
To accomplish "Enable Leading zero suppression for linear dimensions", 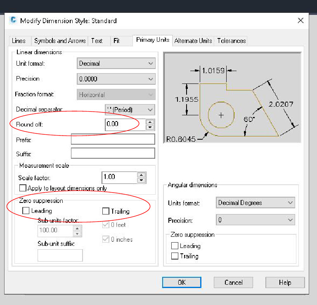I will tap(26, 211).
